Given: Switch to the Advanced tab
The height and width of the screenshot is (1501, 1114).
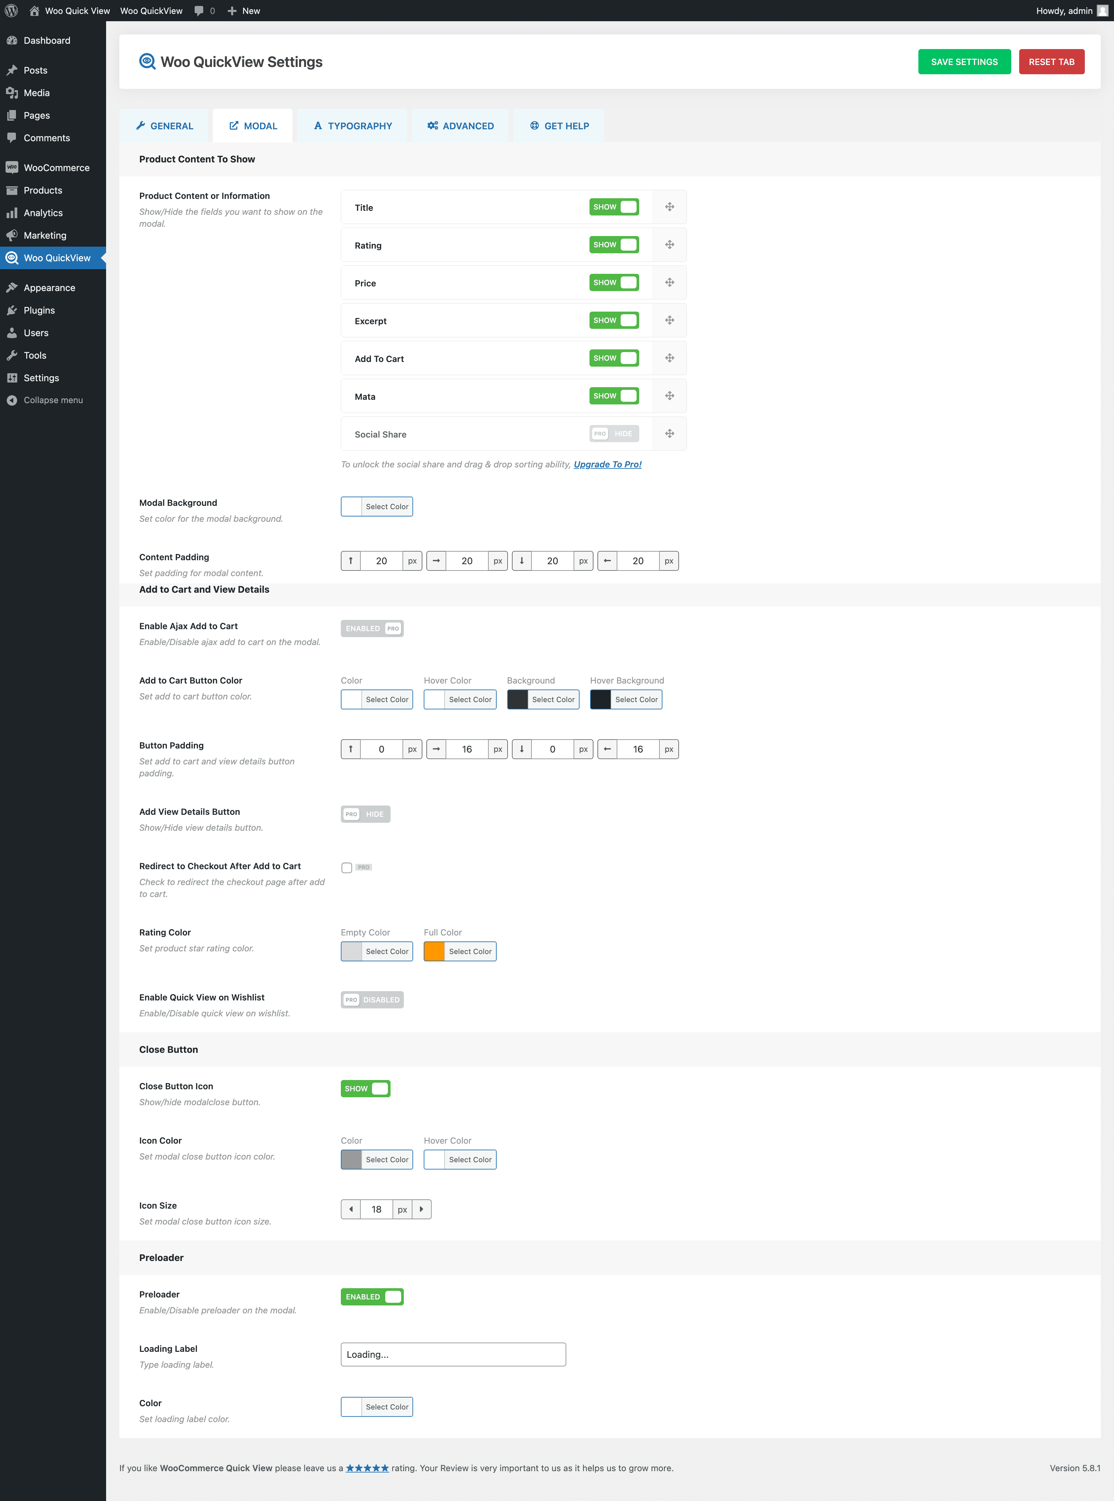Looking at the screenshot, I should 461,126.
